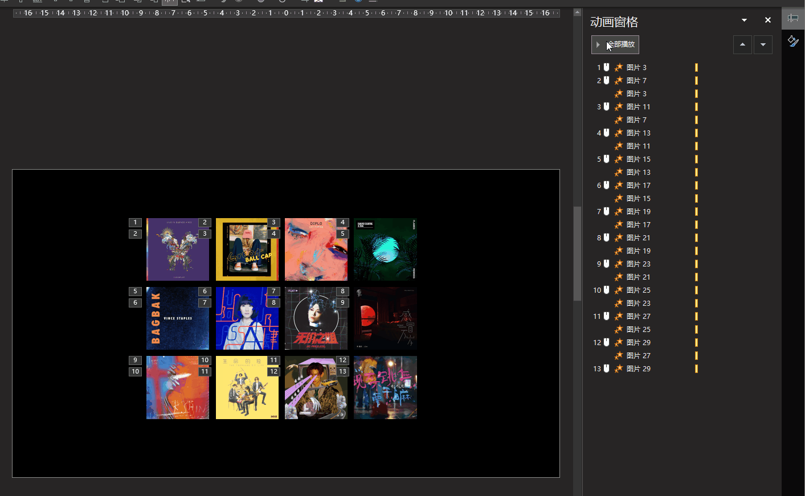Screen dimensions: 805x496
Task: Click mouse trigger icon of step 8
Action: (x=607, y=237)
